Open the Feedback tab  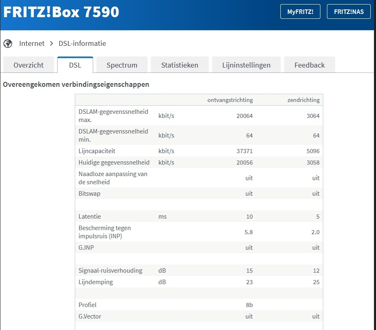(x=309, y=65)
